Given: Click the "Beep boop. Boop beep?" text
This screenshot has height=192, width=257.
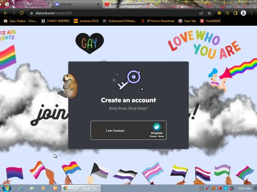Looking at the screenshot, I should [128, 108].
